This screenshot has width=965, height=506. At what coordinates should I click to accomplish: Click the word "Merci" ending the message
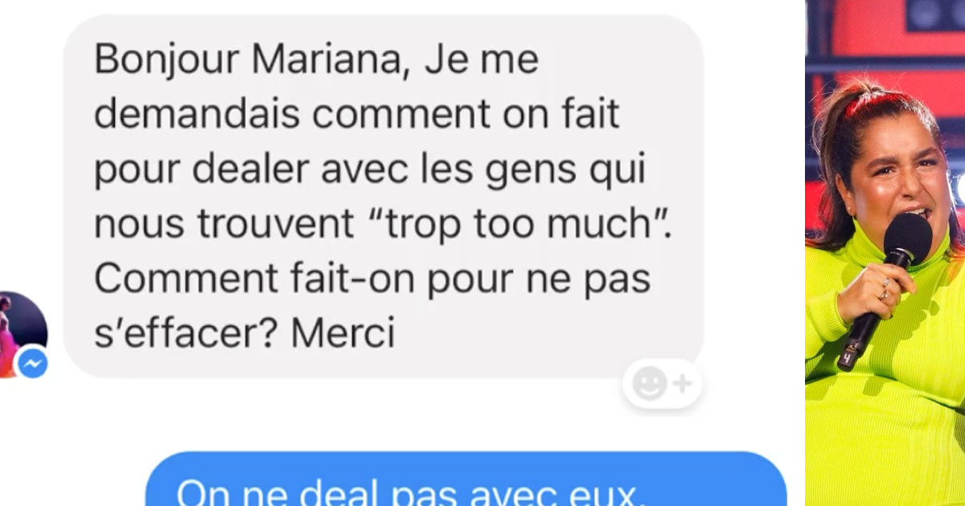coord(343,334)
